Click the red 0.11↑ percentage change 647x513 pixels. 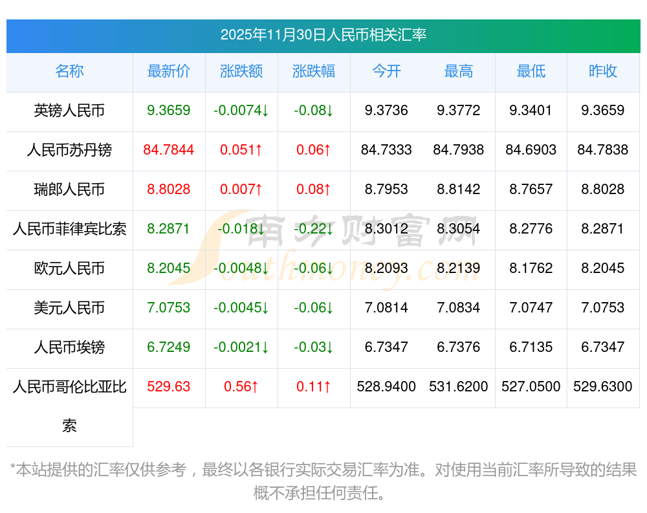[x=314, y=387]
